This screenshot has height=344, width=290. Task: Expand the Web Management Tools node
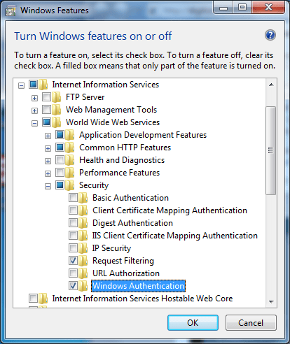34,110
